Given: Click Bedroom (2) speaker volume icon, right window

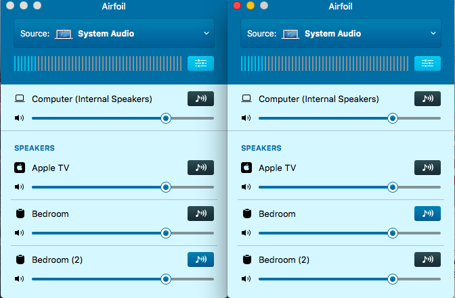Looking at the screenshot, I should [x=246, y=279].
